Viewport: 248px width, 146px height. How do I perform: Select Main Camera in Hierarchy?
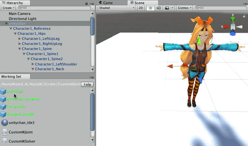click(20, 14)
